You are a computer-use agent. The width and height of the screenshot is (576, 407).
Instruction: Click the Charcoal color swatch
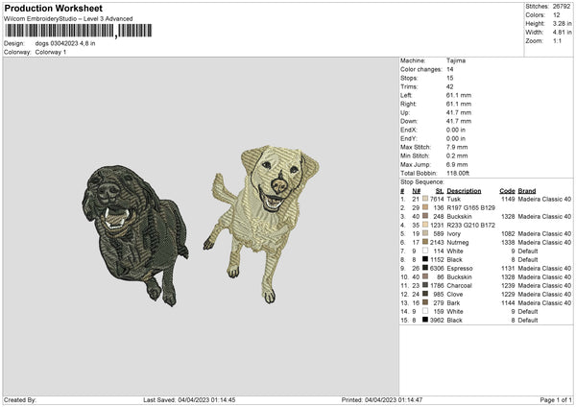click(425, 285)
